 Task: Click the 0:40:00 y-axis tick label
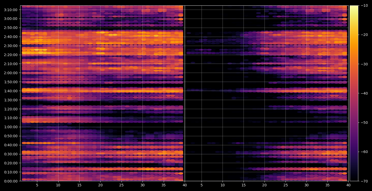coord(11,145)
